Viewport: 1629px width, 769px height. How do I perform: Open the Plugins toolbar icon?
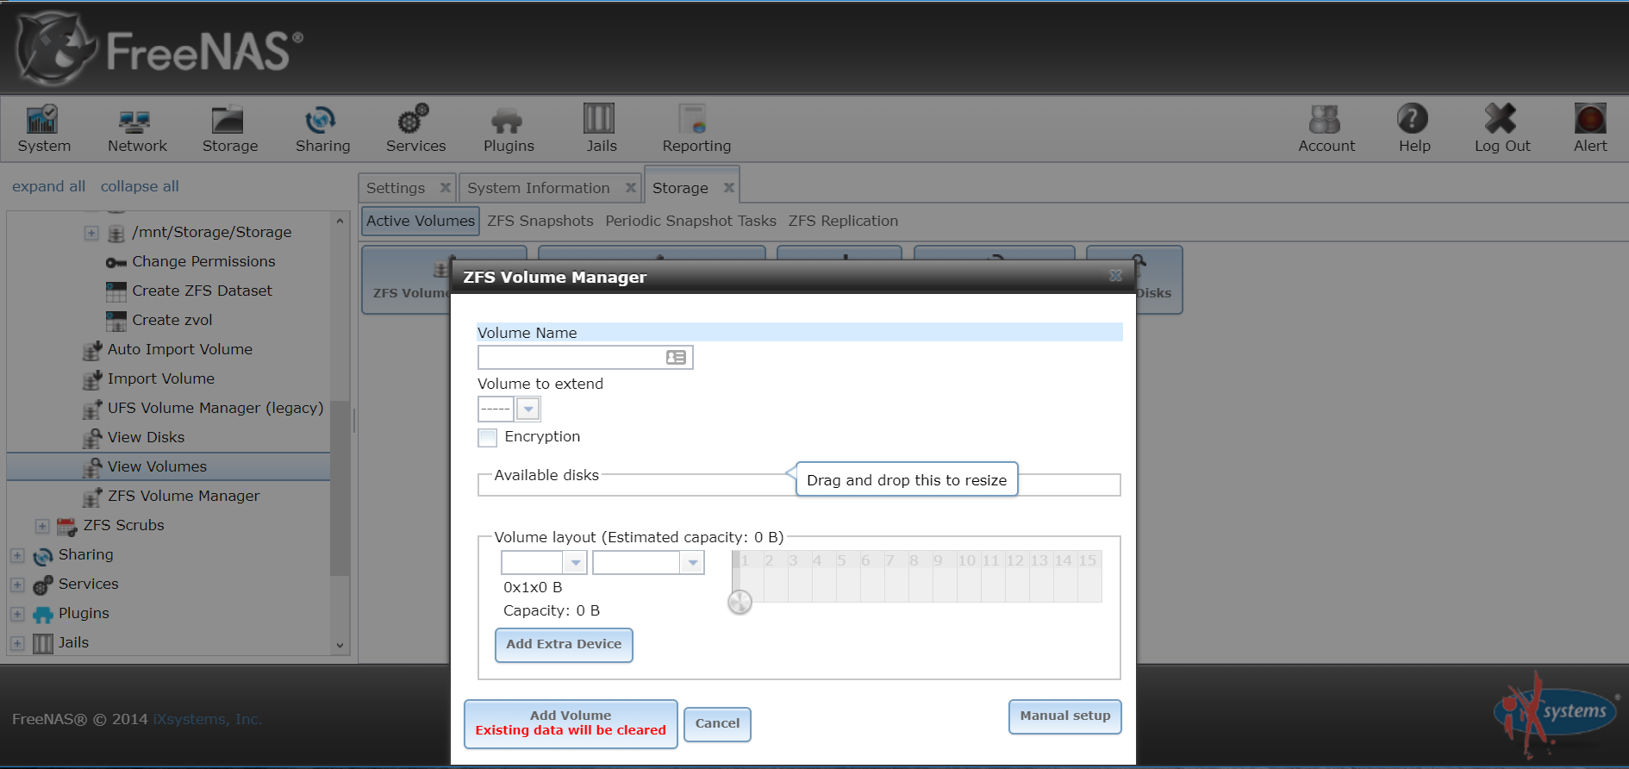[508, 120]
